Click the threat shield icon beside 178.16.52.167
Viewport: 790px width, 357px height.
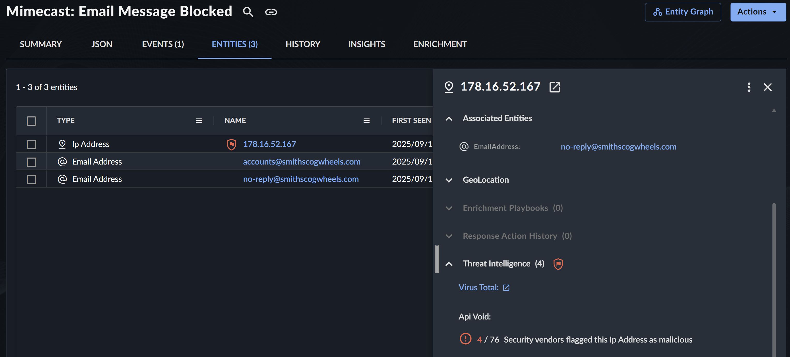tap(231, 144)
